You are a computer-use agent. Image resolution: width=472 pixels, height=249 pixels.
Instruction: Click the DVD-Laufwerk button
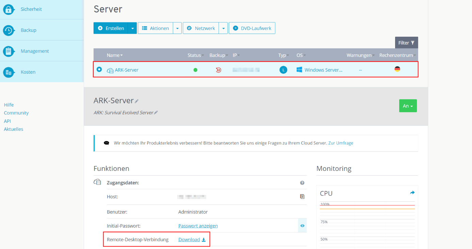pos(252,28)
